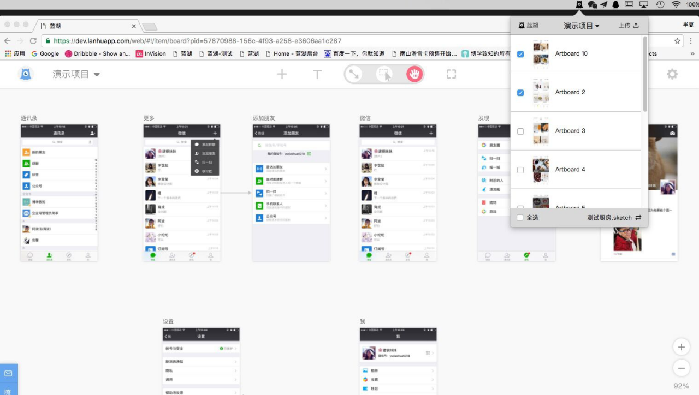Select the Artboard 3 thumbnail
This screenshot has width=699, height=395.
click(x=541, y=131)
